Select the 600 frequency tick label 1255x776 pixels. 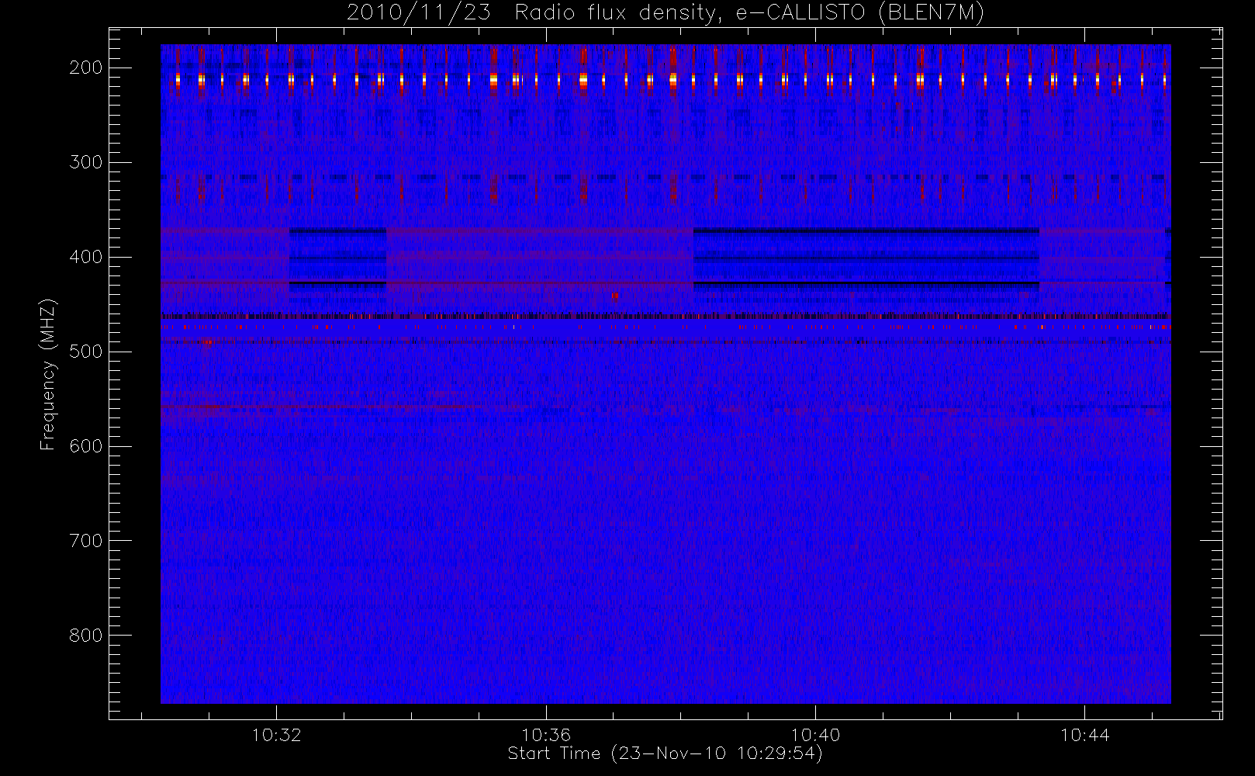[x=86, y=446]
